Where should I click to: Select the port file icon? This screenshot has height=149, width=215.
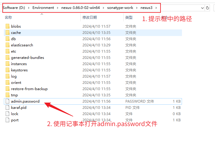[7, 120]
